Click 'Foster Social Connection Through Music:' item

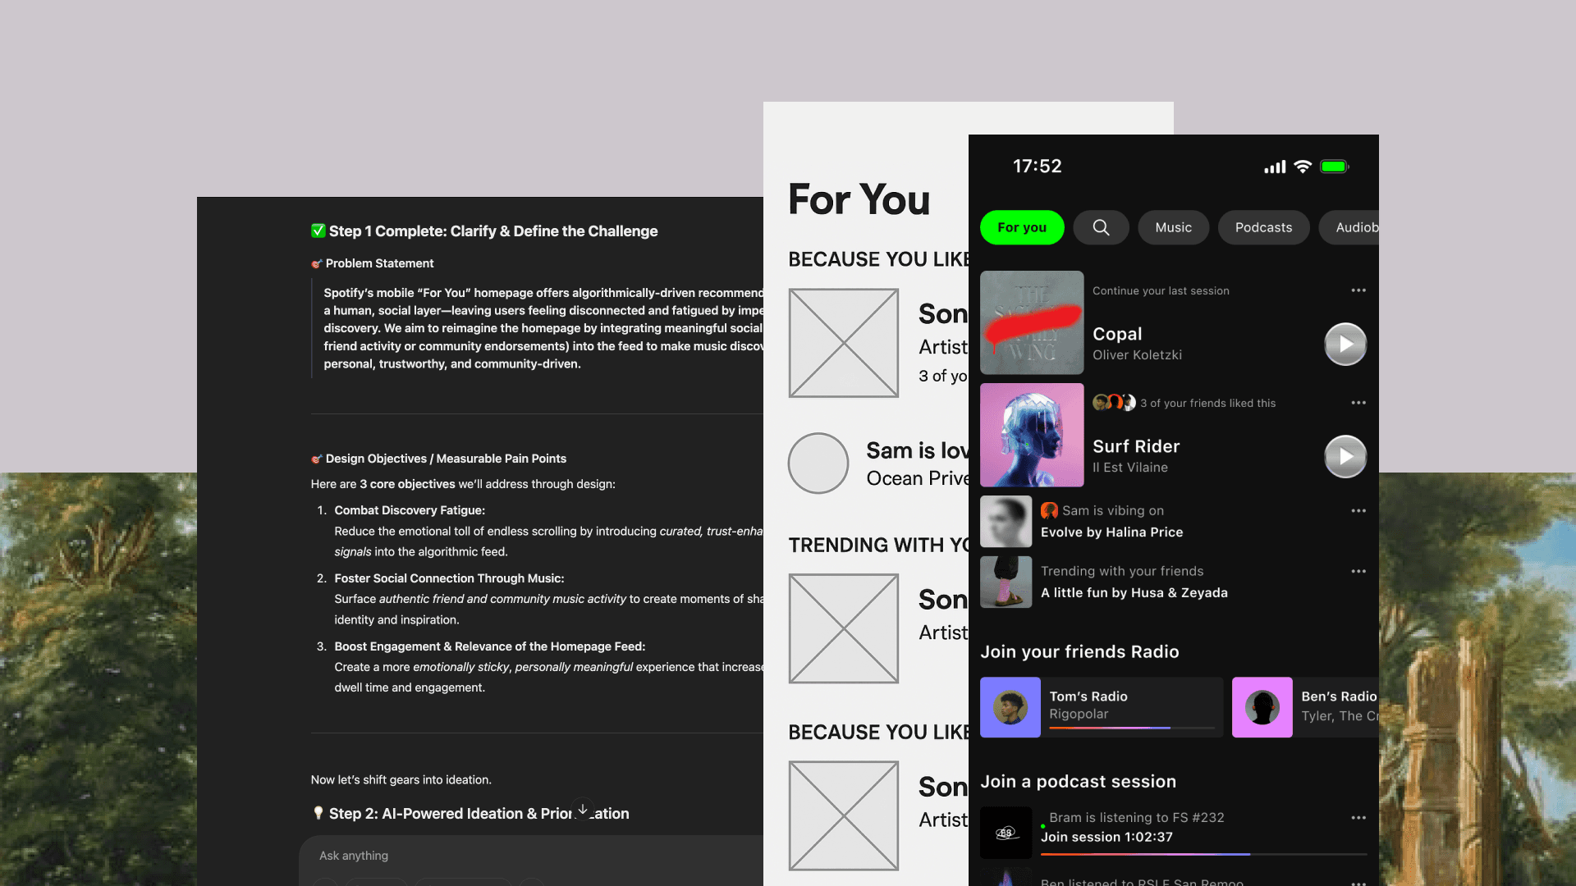point(449,578)
